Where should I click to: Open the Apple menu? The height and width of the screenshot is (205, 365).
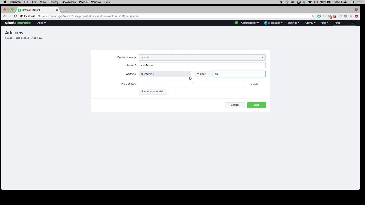pos(5,2)
